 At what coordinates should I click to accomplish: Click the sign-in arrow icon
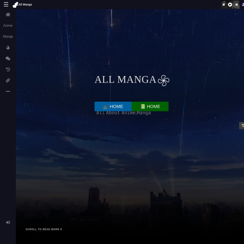click(x=8, y=222)
